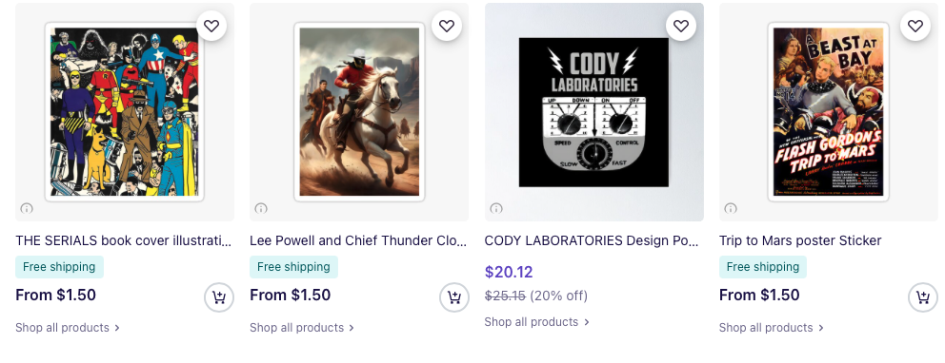Expand Shop all products under Lee Powell
The height and width of the screenshot is (363, 945).
coord(302,328)
